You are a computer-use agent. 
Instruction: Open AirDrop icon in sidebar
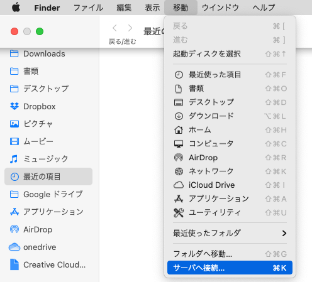14,229
